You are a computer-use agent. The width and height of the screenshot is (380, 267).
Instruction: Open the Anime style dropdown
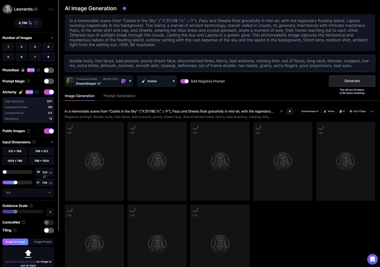tap(157, 81)
